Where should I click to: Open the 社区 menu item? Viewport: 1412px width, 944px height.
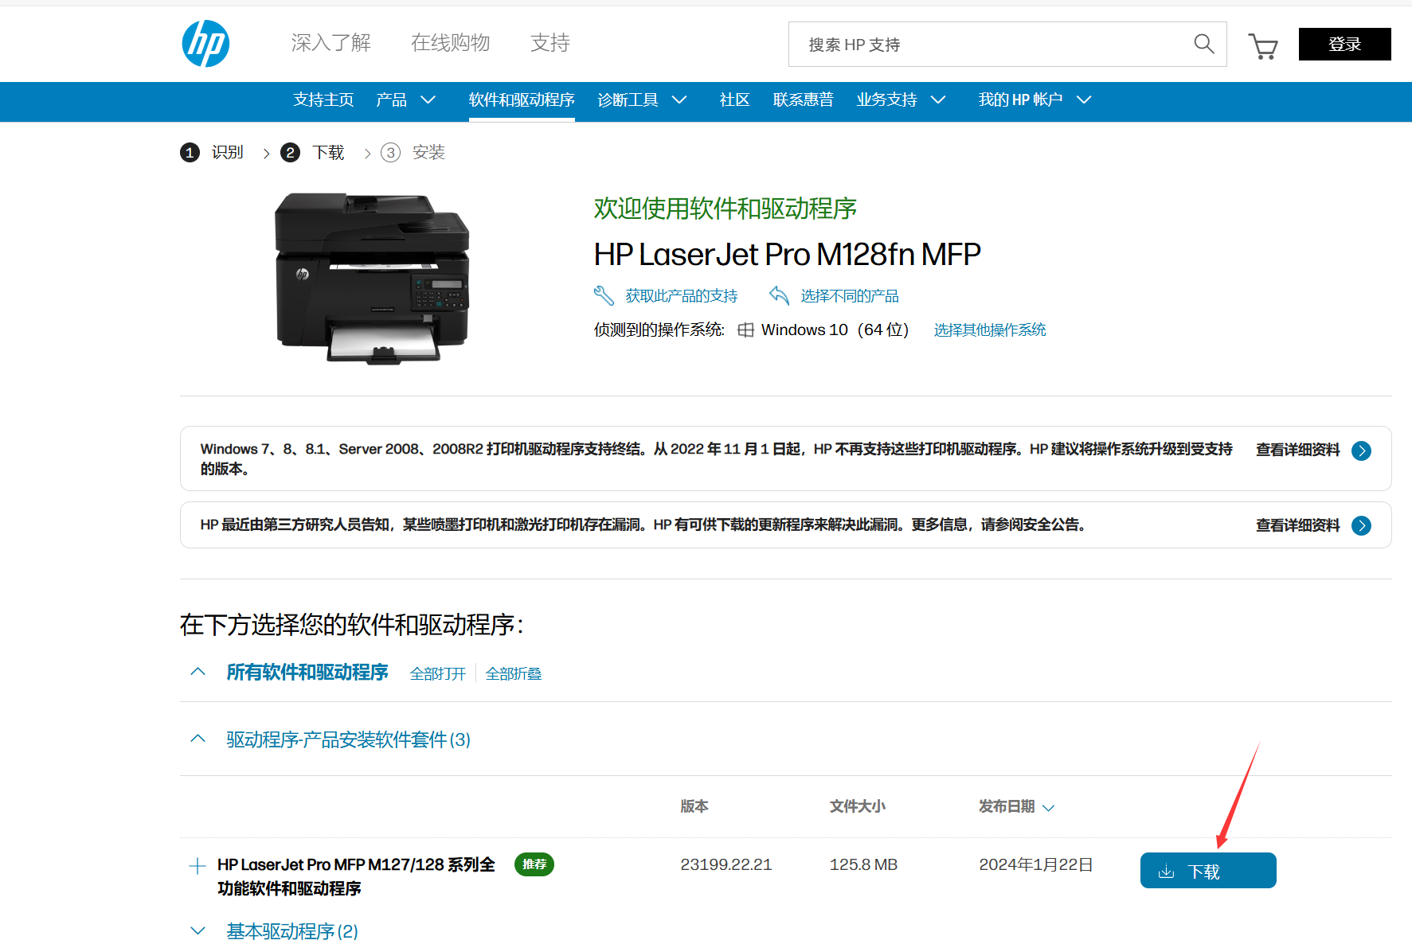pyautogui.click(x=734, y=99)
